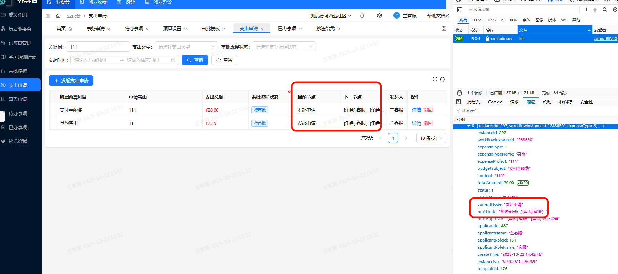Click the network search magnifier icon
Image resolution: width=618 pixels, height=274 pixels.
[x=605, y=10]
